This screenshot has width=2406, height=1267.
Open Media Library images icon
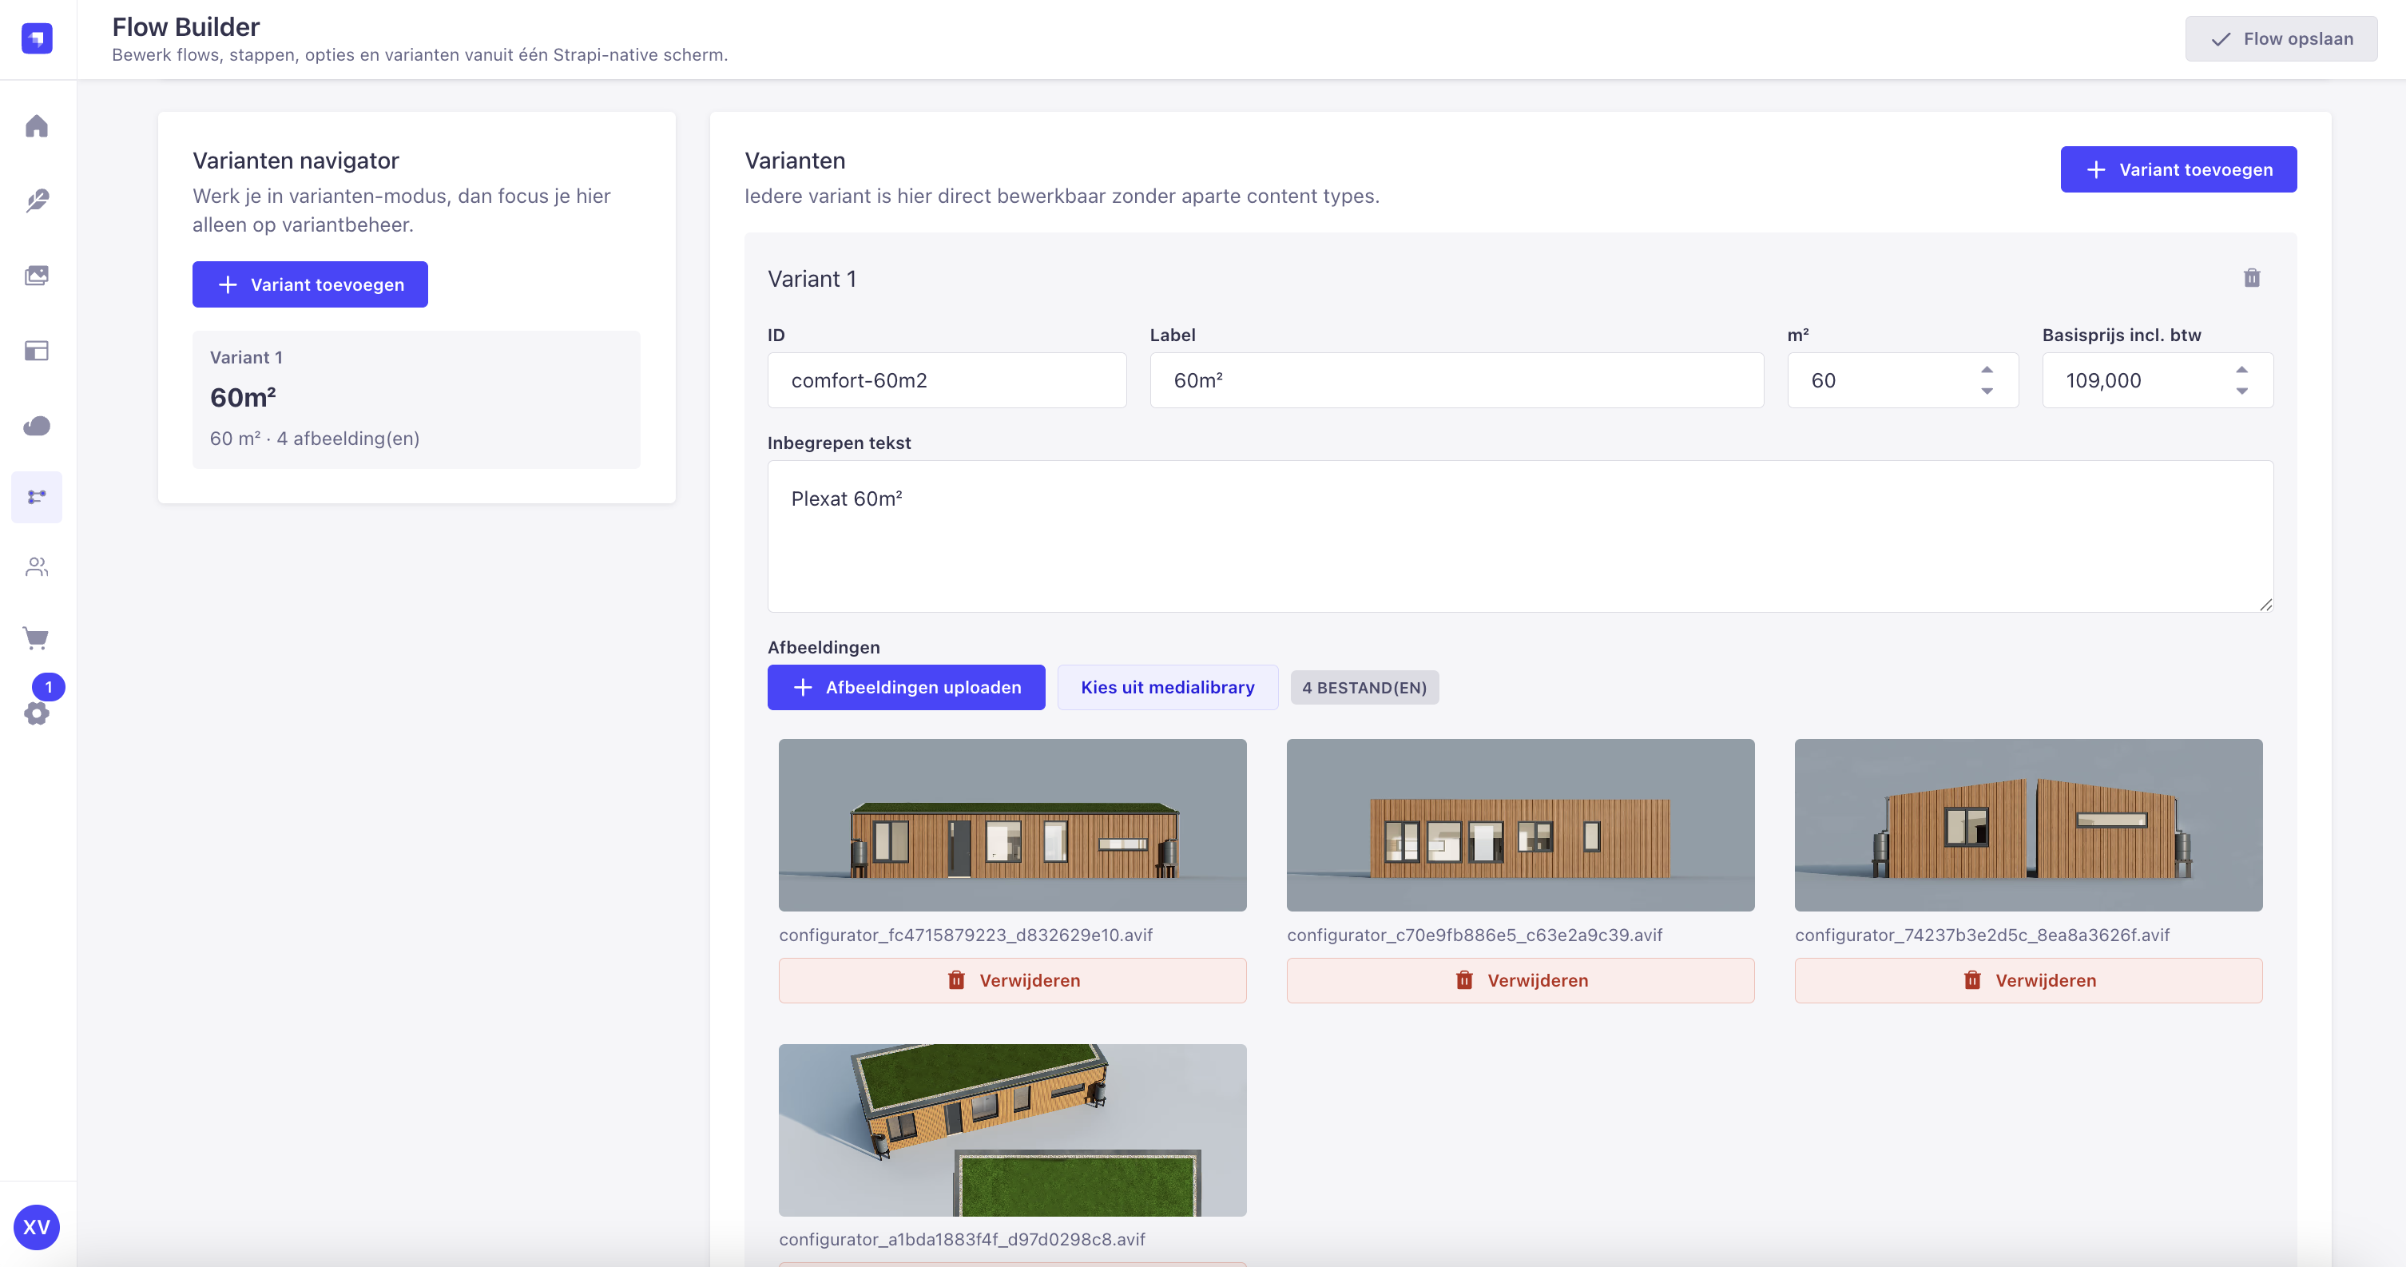point(37,276)
